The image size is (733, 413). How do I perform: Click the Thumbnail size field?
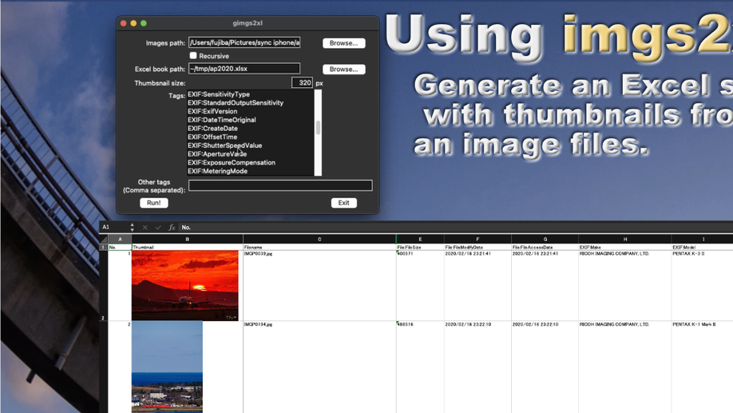coord(302,83)
